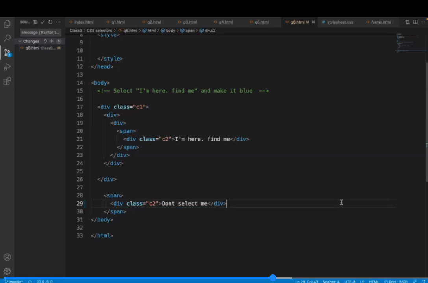Click the Source Control branch icon
The width and height of the screenshot is (428, 283).
7,53
